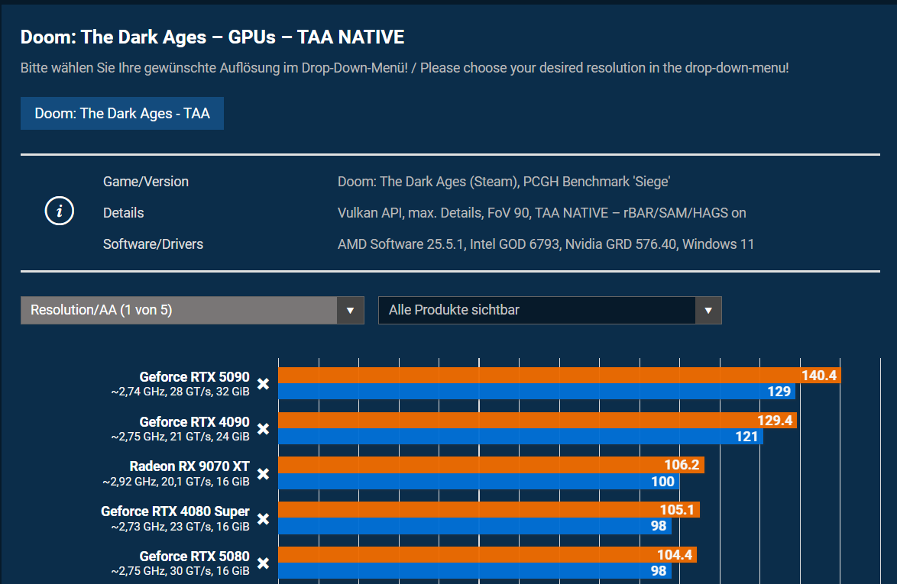The image size is (897, 584).
Task: Click the orange 104.4 bar for RTX 5080
Action: (487, 555)
